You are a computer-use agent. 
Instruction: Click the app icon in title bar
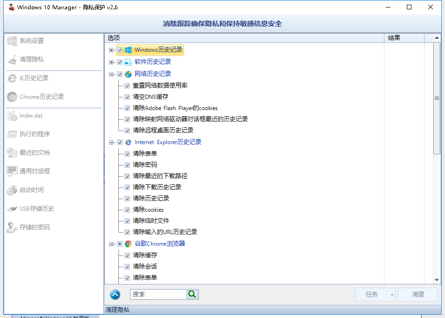point(12,7)
